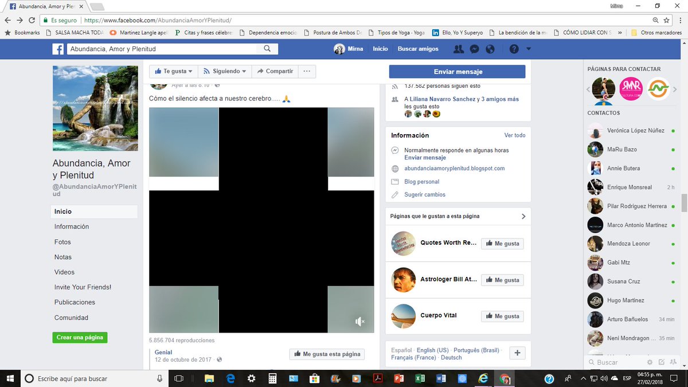Image resolution: width=688 pixels, height=387 pixels.
Task: Click Ver todo in Información
Action: click(x=515, y=135)
